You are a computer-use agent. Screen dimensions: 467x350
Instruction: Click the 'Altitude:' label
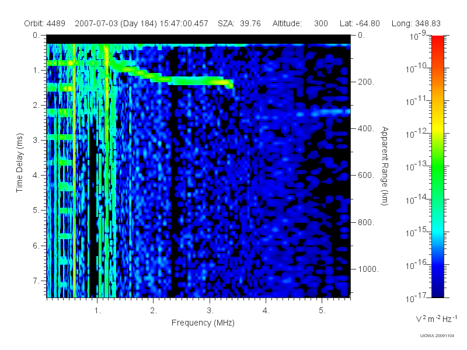click(287, 23)
